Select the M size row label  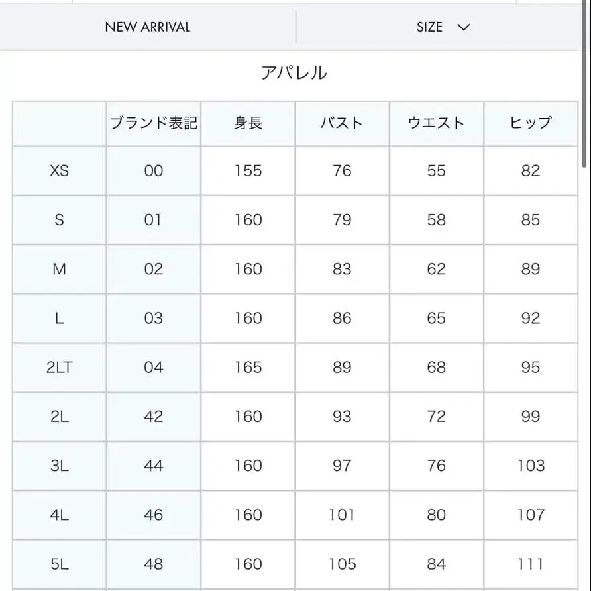click(58, 269)
